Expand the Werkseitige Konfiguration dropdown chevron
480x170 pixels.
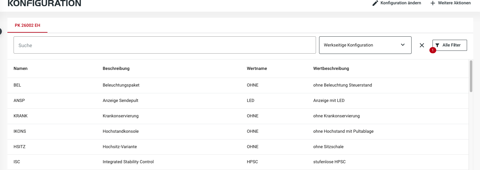[403, 45]
